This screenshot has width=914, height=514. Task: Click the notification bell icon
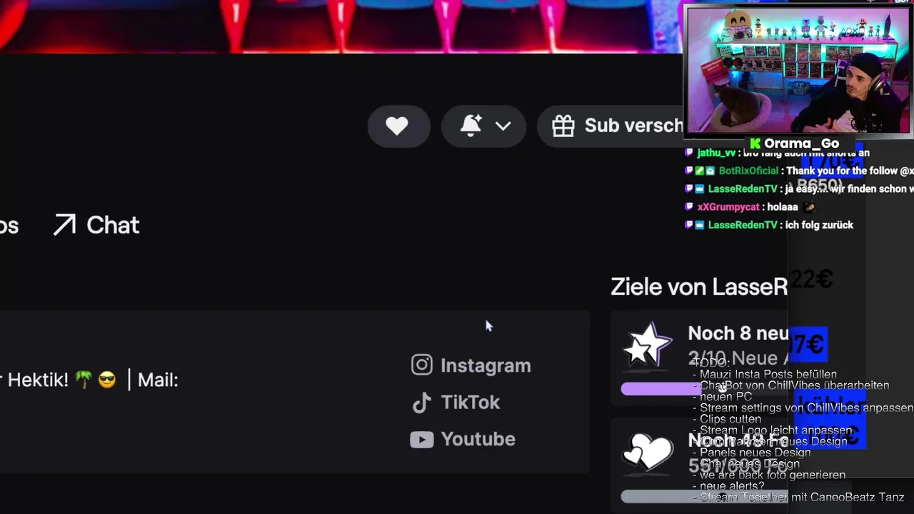coord(471,126)
